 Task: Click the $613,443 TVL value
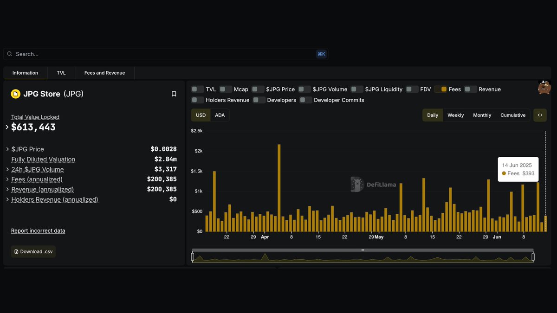tap(33, 127)
